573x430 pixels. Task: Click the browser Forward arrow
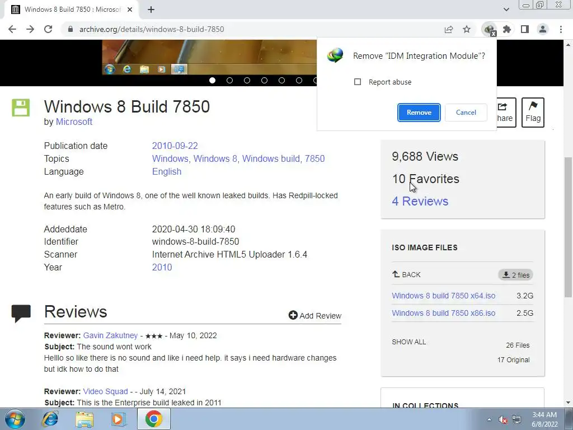pos(30,29)
